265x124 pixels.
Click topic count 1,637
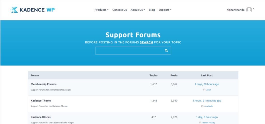pos(154,84)
